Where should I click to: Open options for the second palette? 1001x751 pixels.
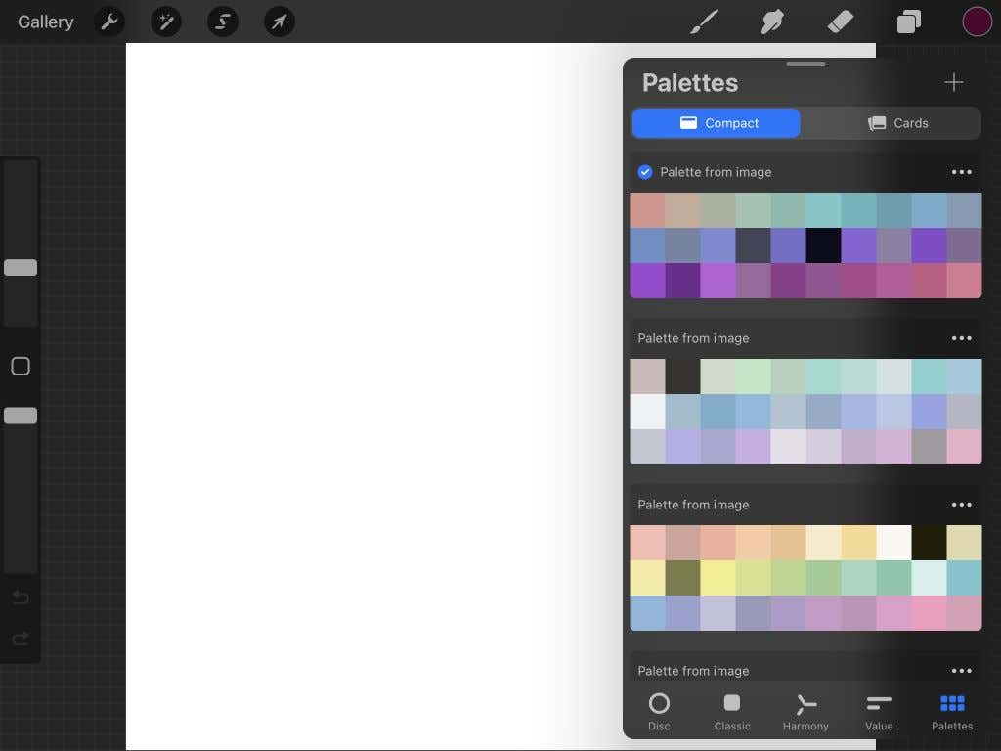962,338
